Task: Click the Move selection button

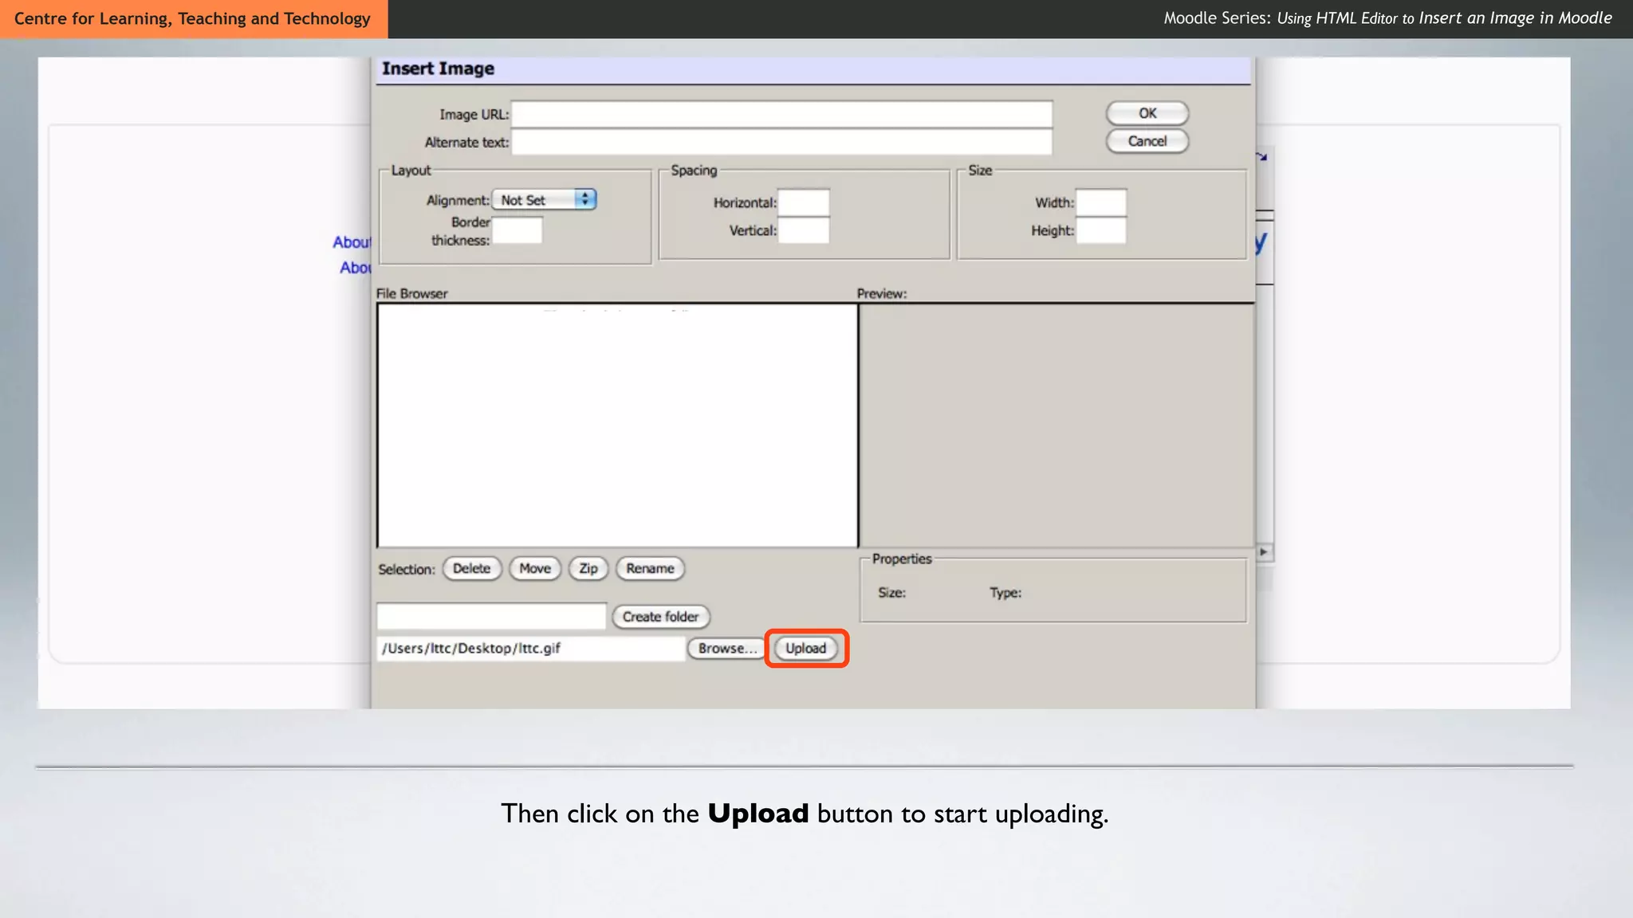Action: pyautogui.click(x=534, y=568)
